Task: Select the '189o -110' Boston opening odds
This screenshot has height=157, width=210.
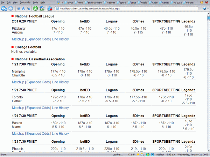Action: pyautogui.click(x=58, y=123)
